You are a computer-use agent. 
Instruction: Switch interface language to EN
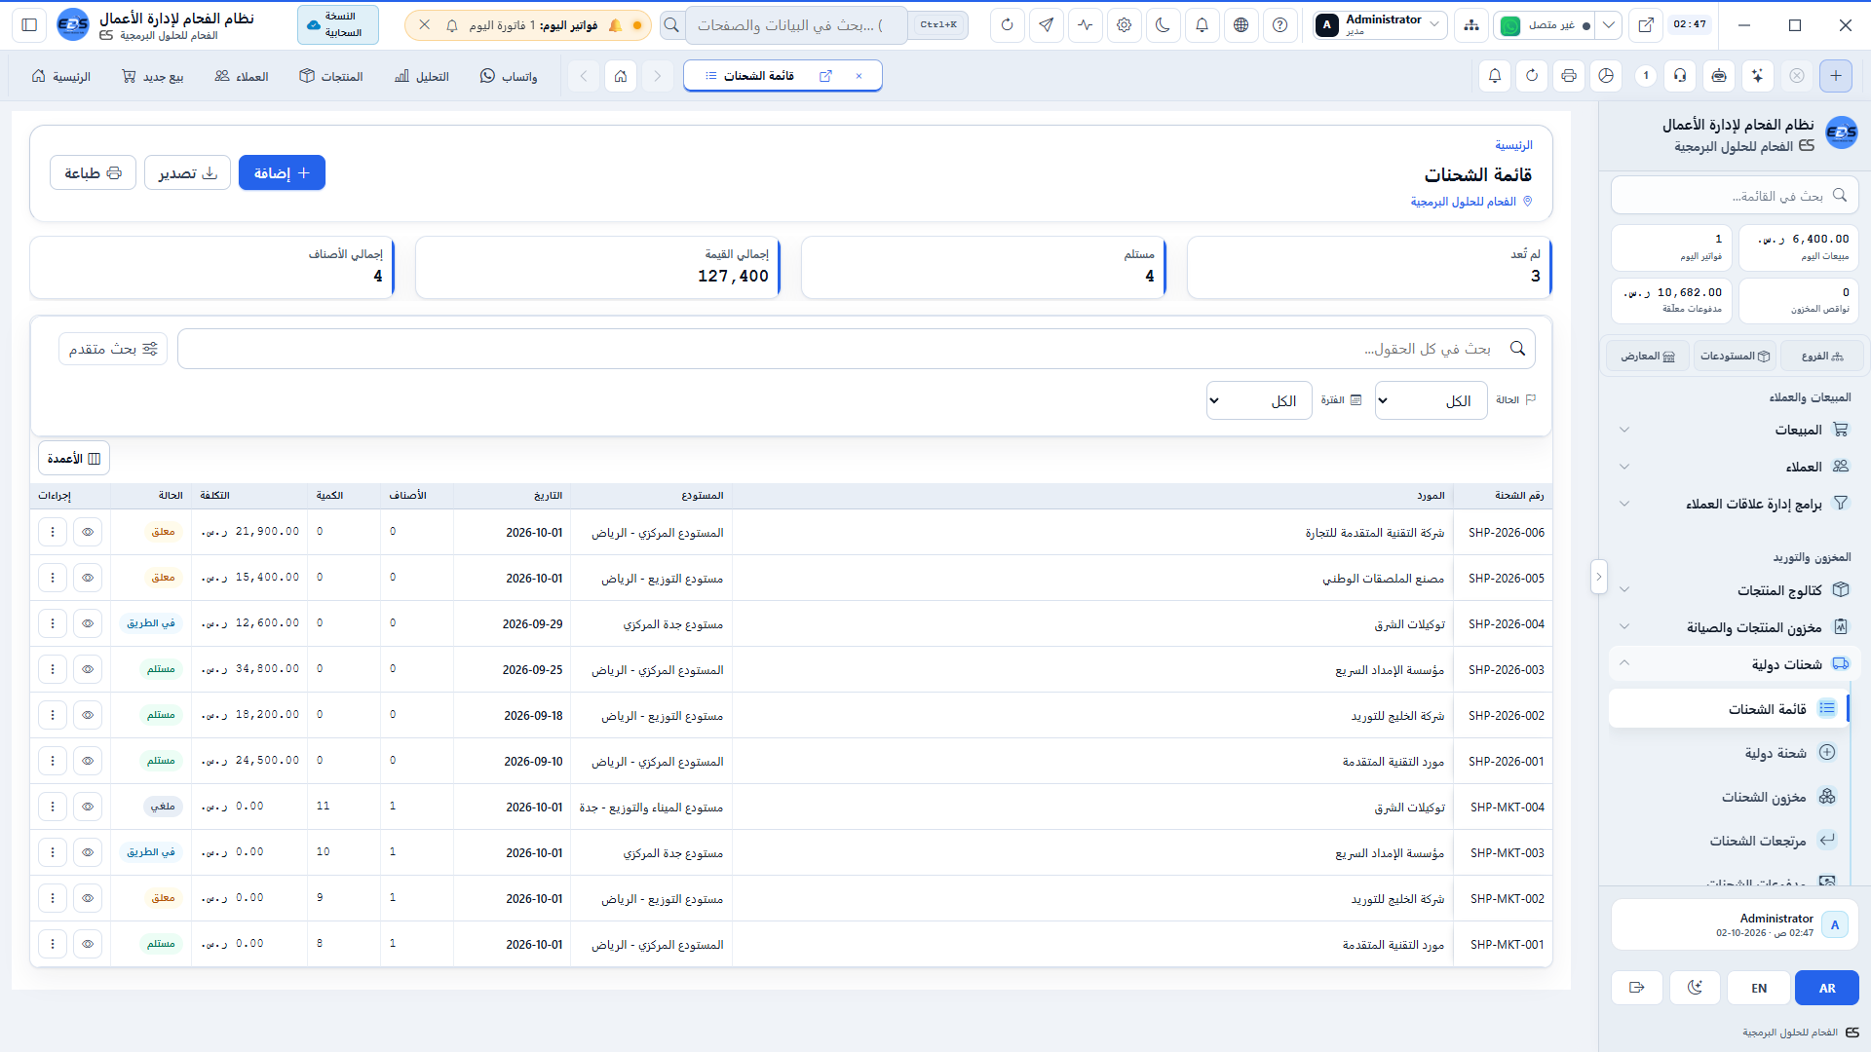pyautogui.click(x=1759, y=988)
